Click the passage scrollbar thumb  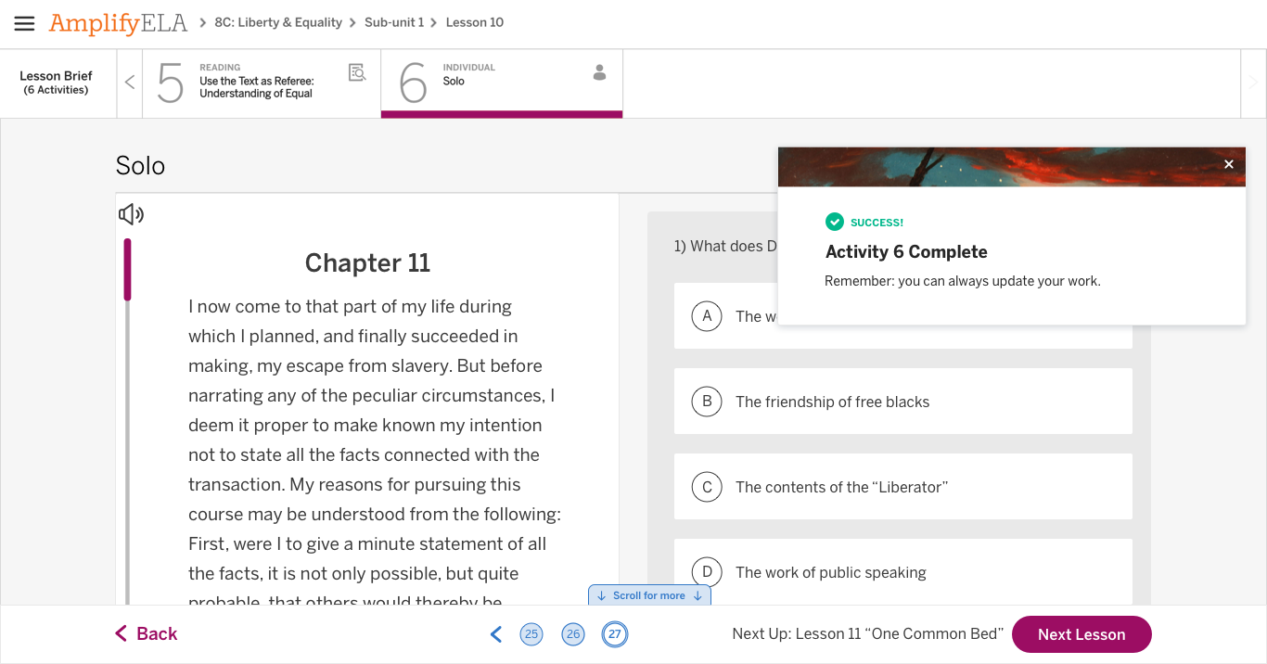(127, 270)
